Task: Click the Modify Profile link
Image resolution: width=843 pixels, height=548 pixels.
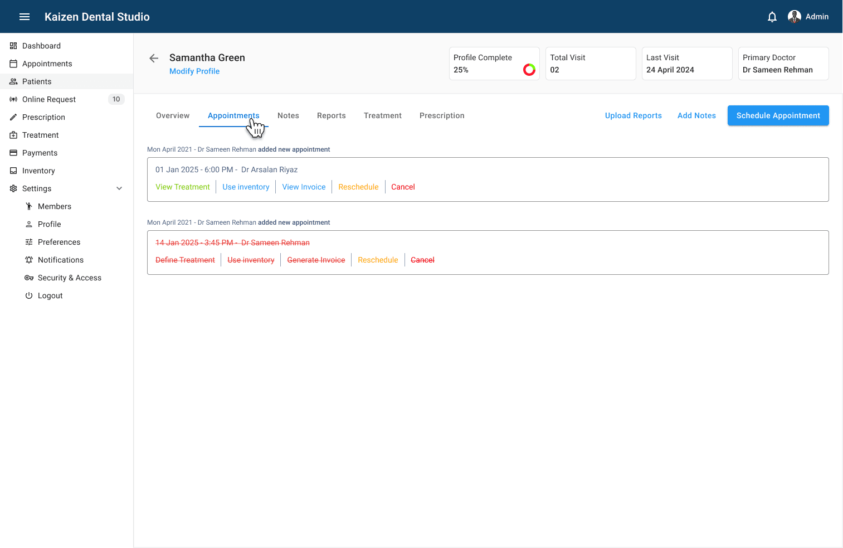Action: tap(194, 71)
